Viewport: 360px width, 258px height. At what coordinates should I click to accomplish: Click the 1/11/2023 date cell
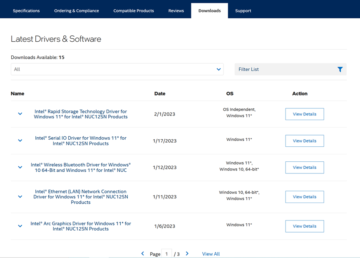coord(165,197)
